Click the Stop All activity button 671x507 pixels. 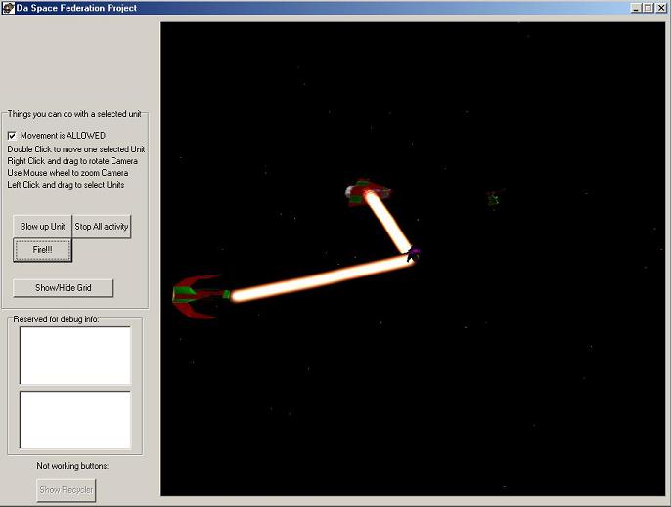click(102, 227)
